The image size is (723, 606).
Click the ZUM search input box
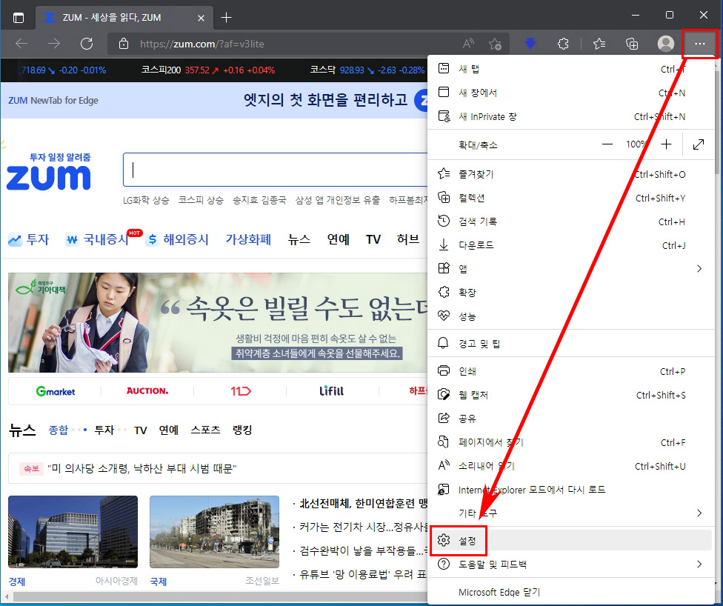(x=276, y=170)
